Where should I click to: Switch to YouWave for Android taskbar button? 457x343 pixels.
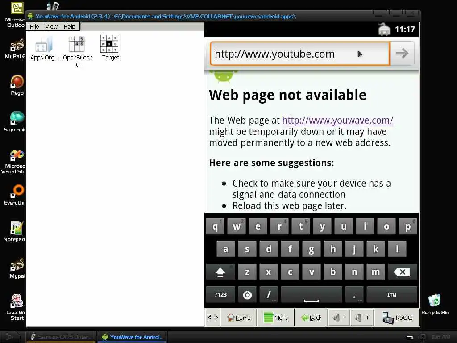click(x=133, y=337)
